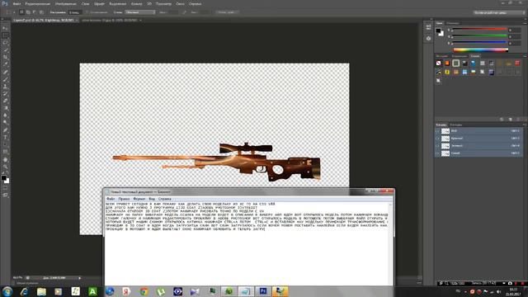Screen dimensions: 528x297
Task: Click Add to selection mode icon
Action: [x=28, y=12]
